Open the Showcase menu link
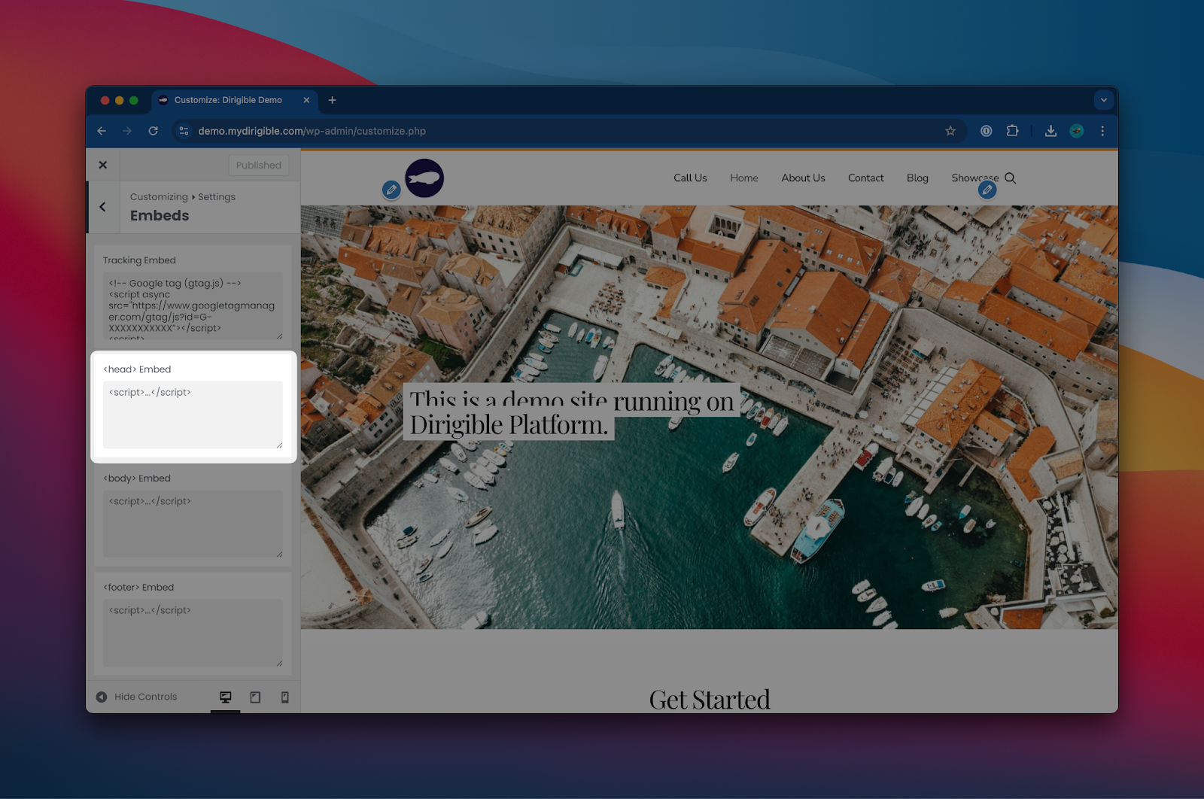This screenshot has width=1204, height=799. 974,178
